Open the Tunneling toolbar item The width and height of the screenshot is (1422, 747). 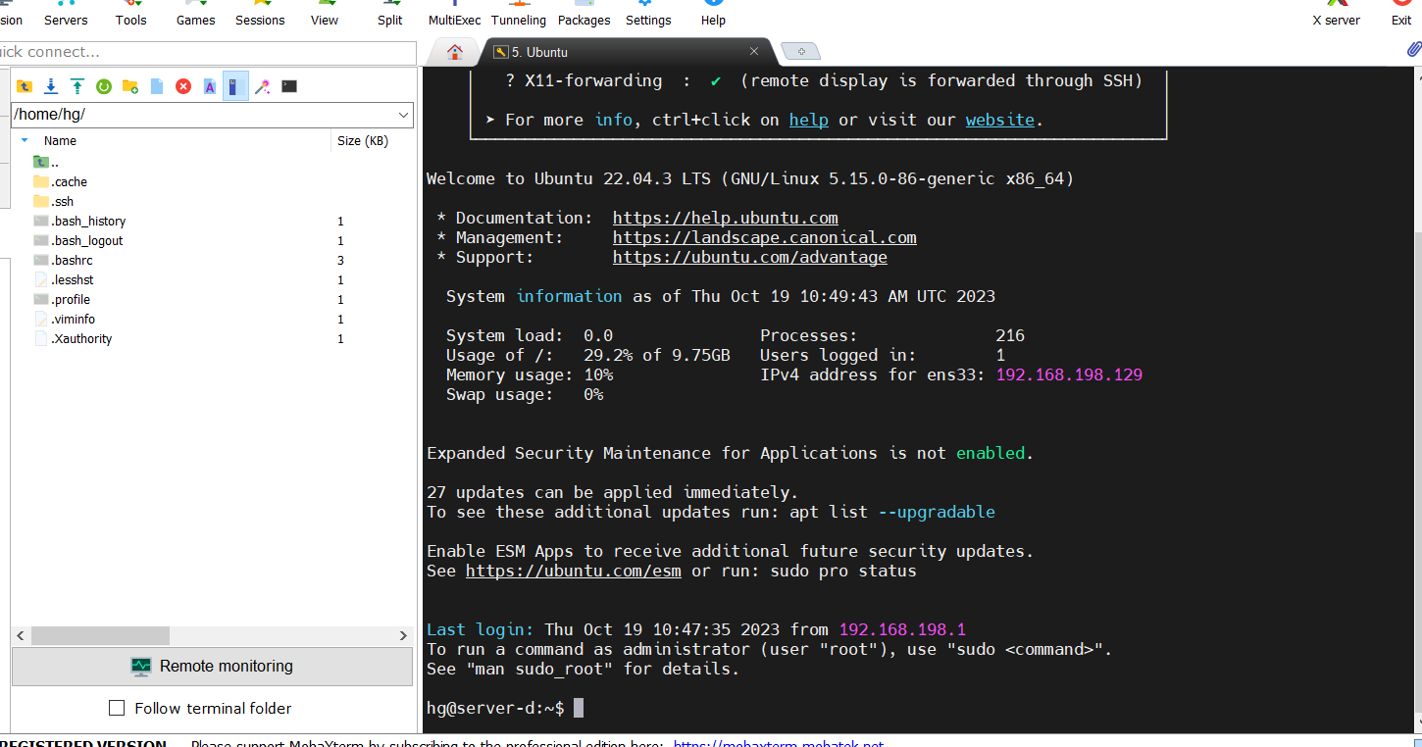[x=519, y=14]
